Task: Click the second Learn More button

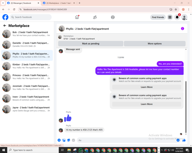Action: 147,104
